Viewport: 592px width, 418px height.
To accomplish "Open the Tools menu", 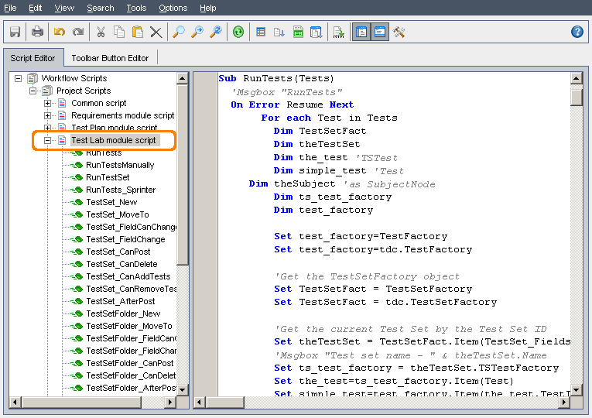I will [x=136, y=8].
